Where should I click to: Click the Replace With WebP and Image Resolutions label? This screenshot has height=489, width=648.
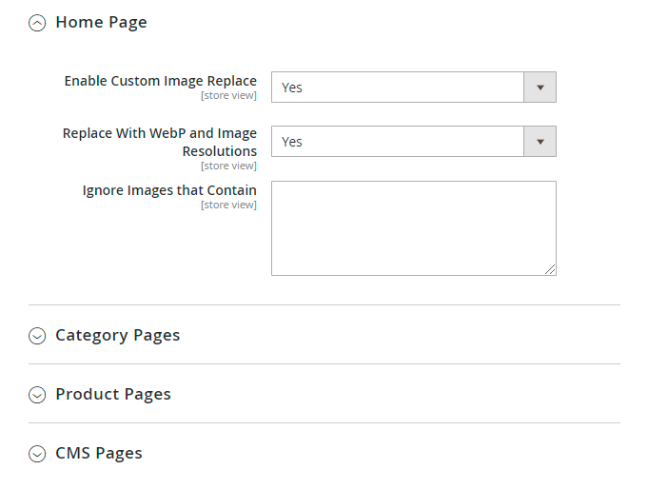point(160,142)
